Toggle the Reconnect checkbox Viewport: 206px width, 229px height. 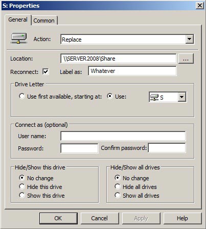click(45, 71)
